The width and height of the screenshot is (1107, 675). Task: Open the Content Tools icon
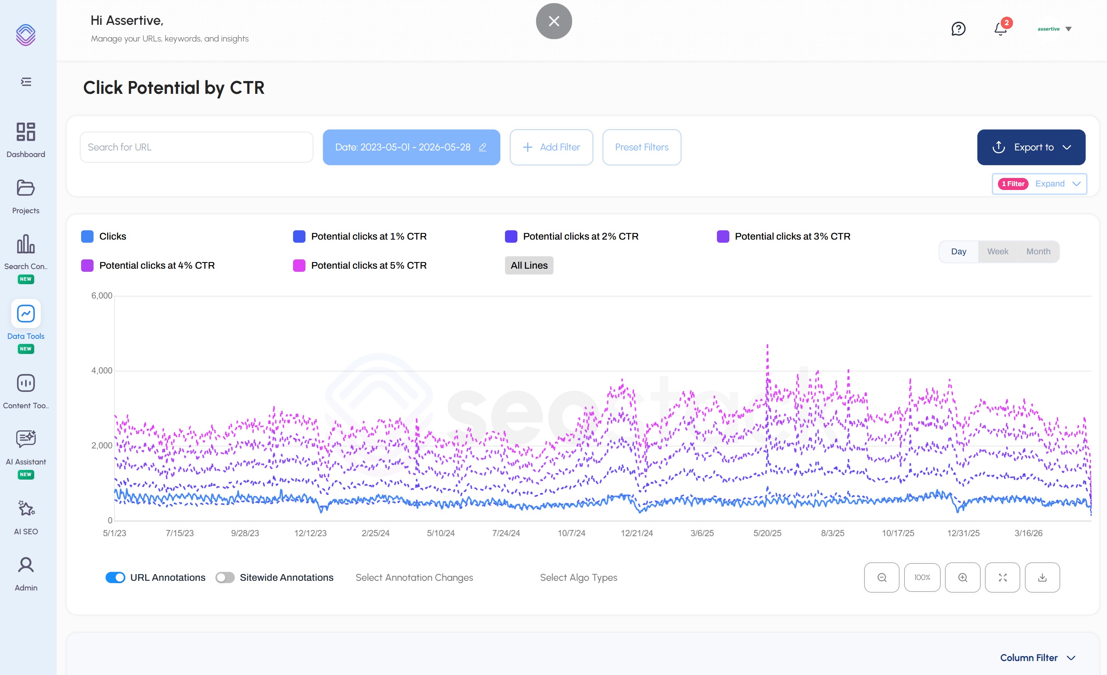(26, 383)
